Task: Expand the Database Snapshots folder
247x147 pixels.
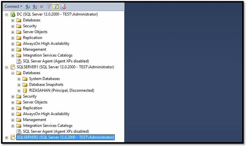Action: pyautogui.click(x=19, y=85)
